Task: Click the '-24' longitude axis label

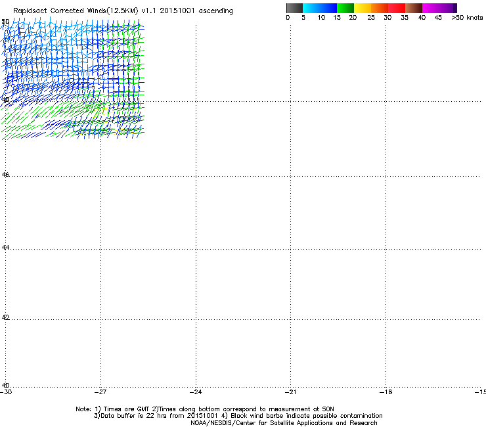Action: pos(196,392)
